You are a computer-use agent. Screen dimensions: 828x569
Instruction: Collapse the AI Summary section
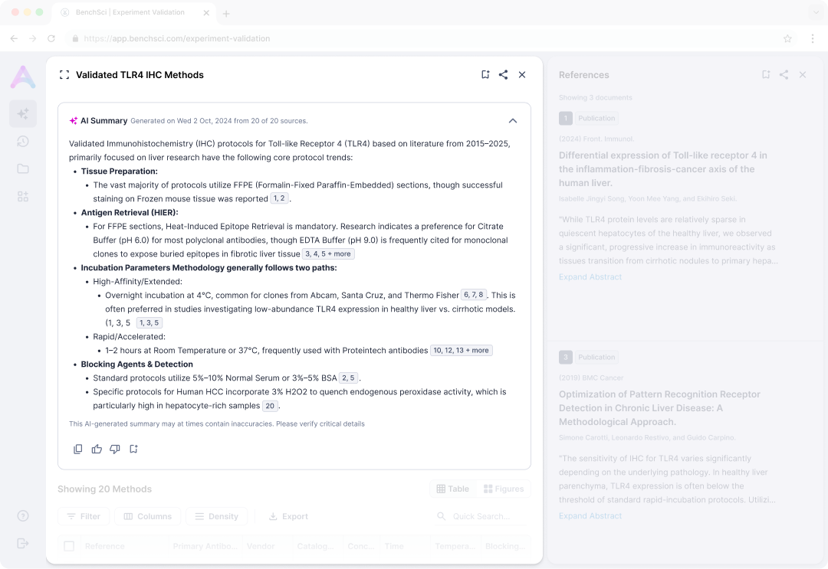[x=513, y=120]
